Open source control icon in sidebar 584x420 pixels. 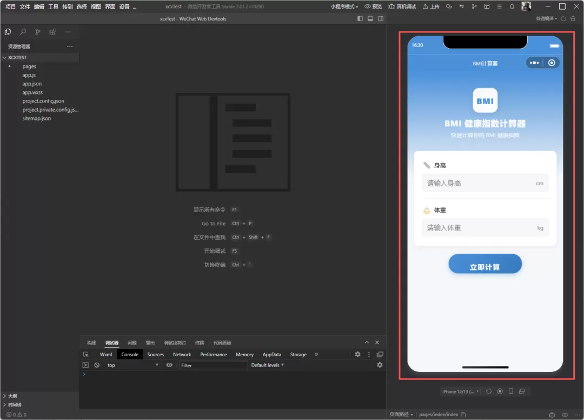[x=38, y=32]
